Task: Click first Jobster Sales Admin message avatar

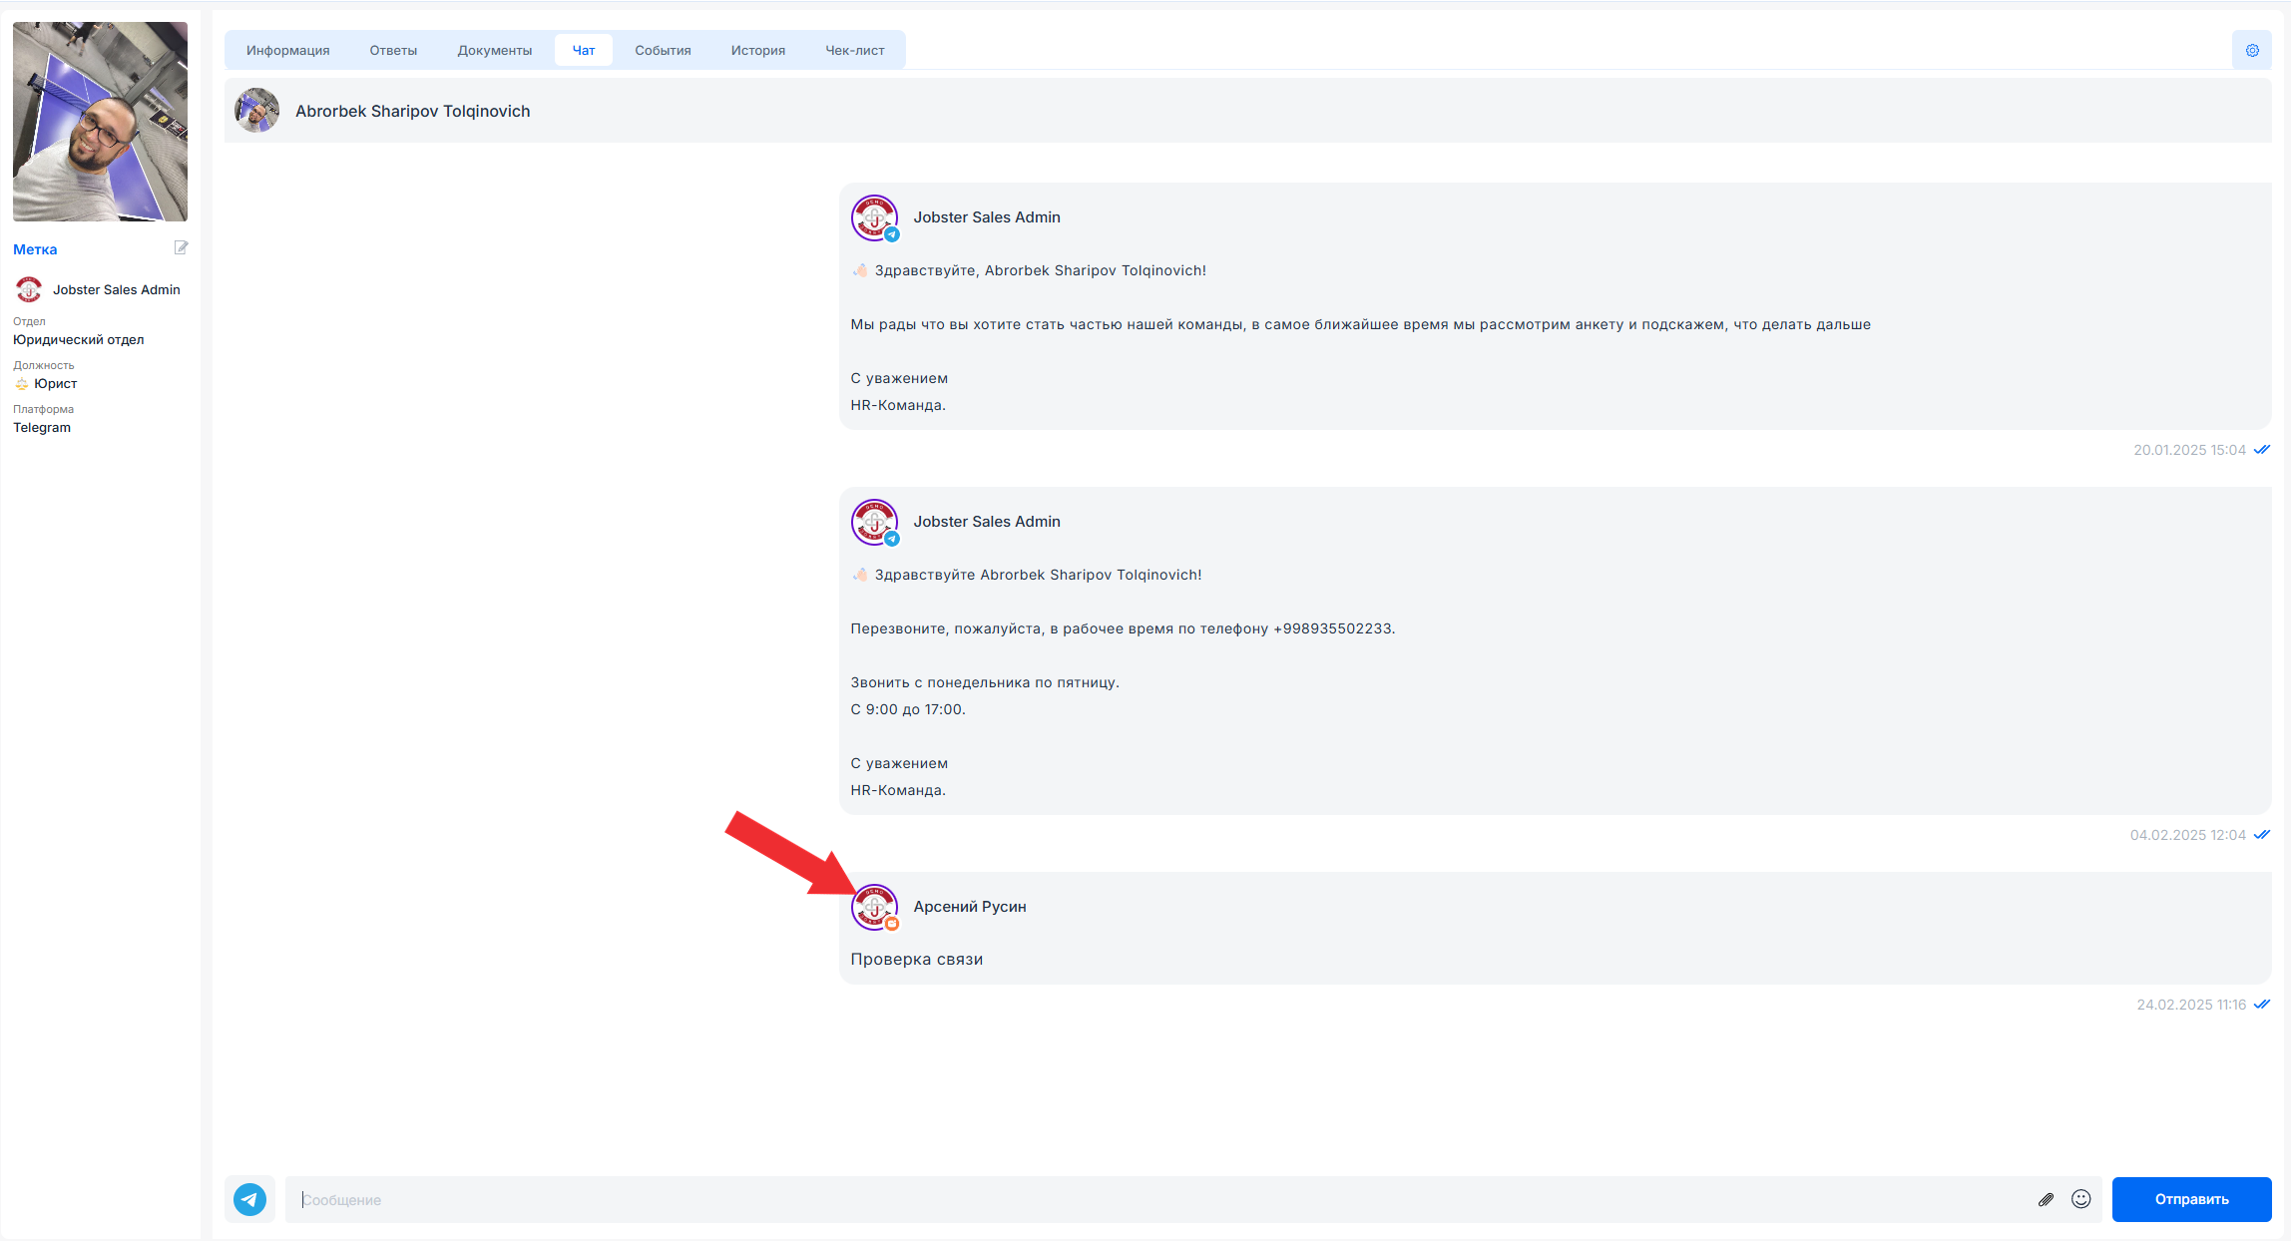Action: [x=874, y=217]
